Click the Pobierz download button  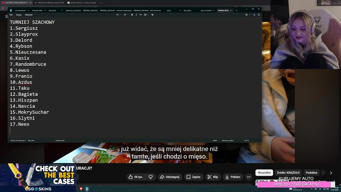[233, 177]
